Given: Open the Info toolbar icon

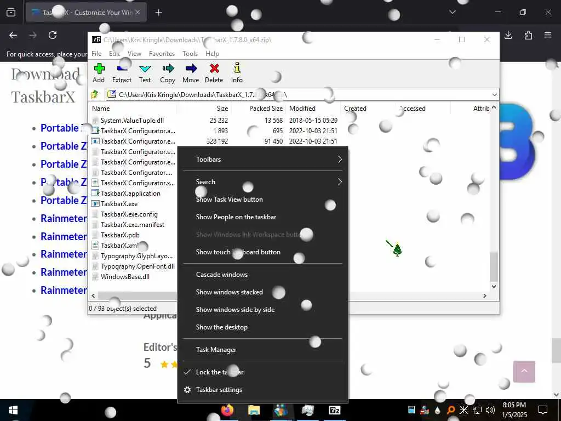Looking at the screenshot, I should (237, 69).
